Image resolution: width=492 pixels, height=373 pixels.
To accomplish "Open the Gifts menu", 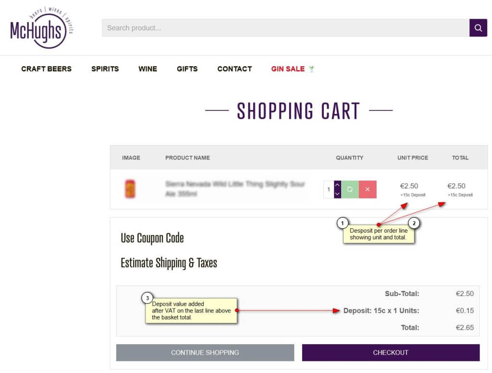I will (187, 69).
